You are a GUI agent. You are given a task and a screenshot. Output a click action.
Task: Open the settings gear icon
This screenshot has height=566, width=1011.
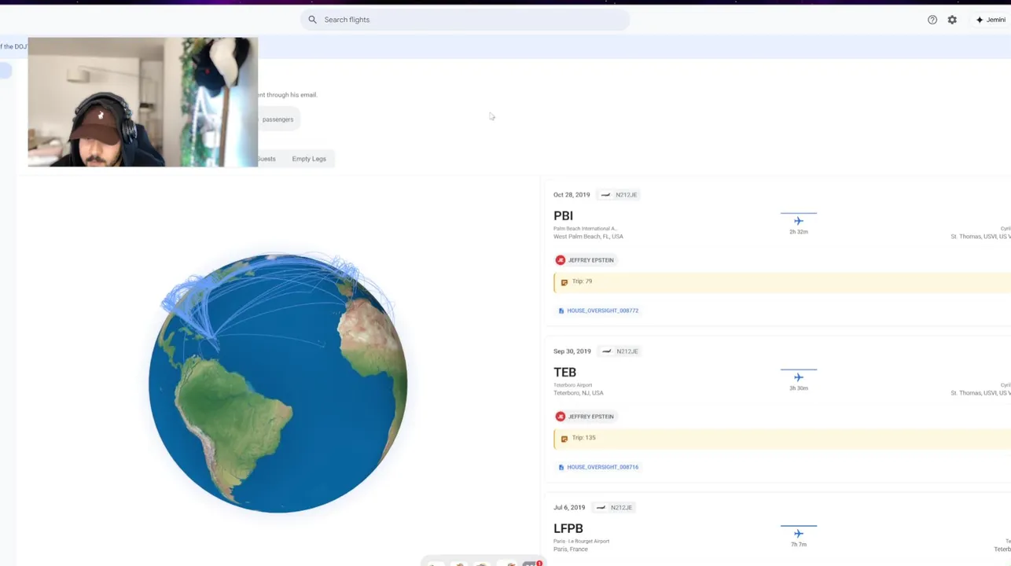tap(952, 20)
